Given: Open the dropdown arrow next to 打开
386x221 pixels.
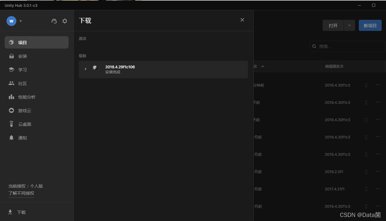Looking at the screenshot, I should point(350,25).
